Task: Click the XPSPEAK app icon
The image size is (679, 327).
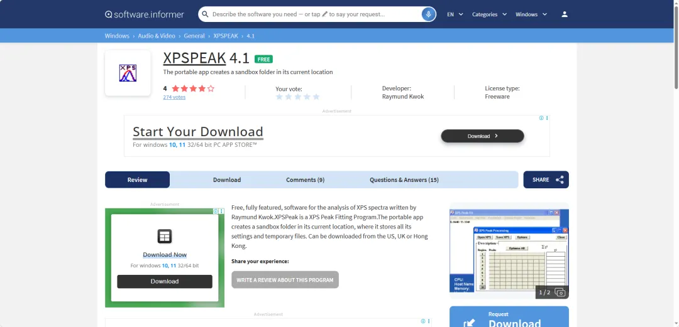Action: 128,73
